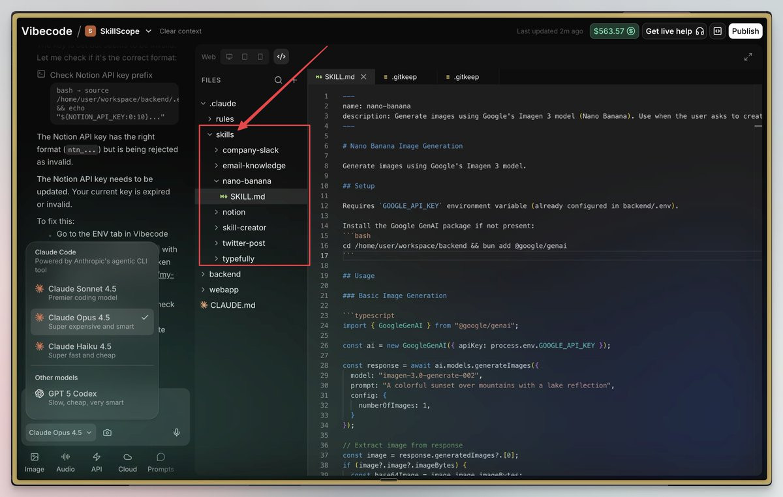Add a new file with plus icon
The image size is (783, 497).
[294, 80]
